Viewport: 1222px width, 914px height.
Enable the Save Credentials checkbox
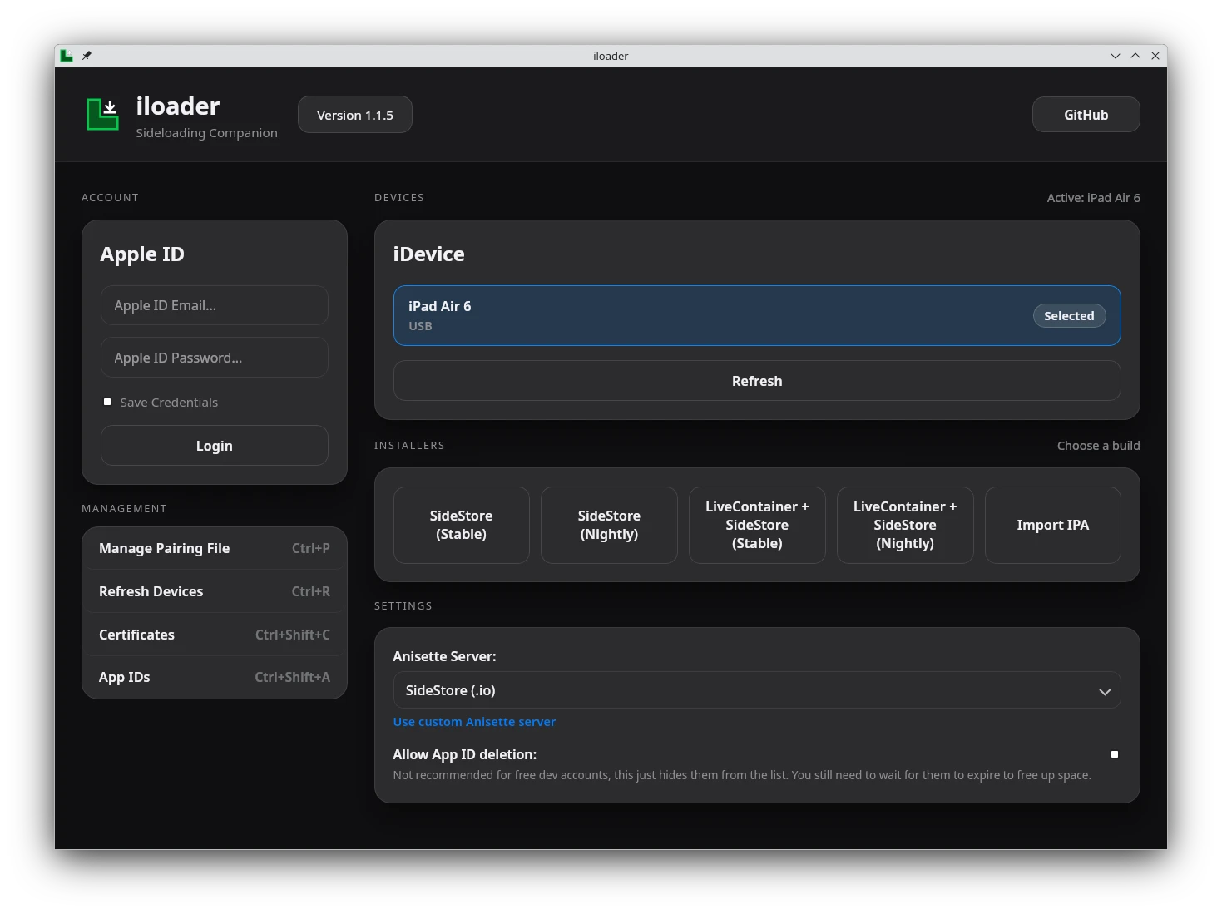[107, 402]
